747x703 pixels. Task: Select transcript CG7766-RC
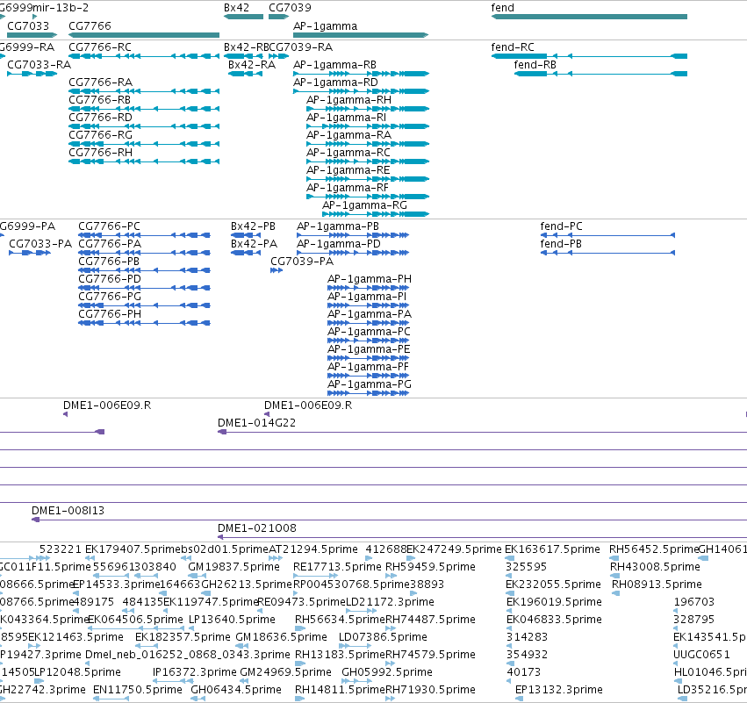pos(100,47)
